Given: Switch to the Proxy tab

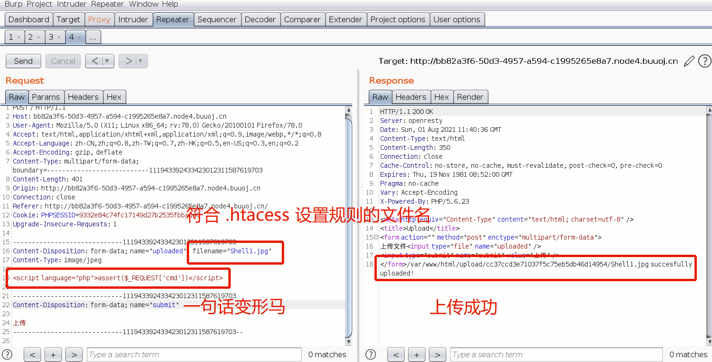Looking at the screenshot, I should pos(99,19).
